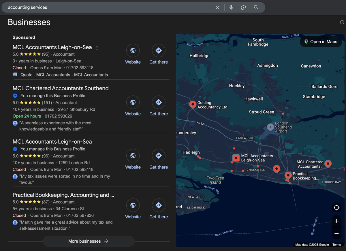Clear the search box with the X icon
Image resolution: width=346 pixels, height=251 pixels.
pos(217,8)
